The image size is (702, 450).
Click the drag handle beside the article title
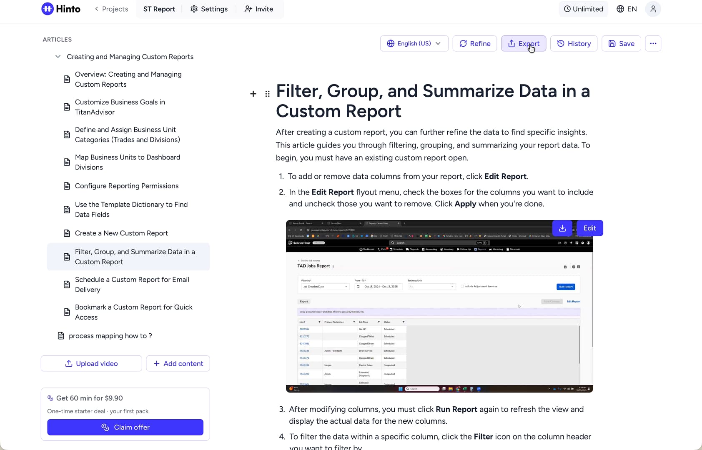click(x=267, y=94)
